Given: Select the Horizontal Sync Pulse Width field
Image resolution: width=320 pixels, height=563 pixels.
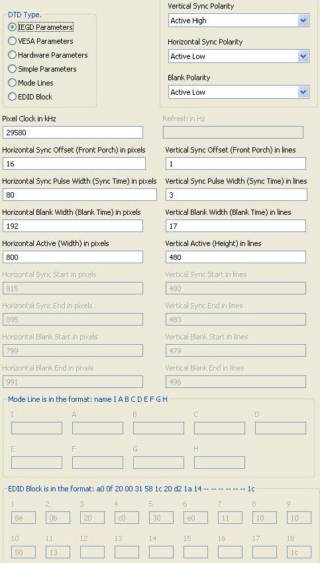Looking at the screenshot, I should point(80,195).
